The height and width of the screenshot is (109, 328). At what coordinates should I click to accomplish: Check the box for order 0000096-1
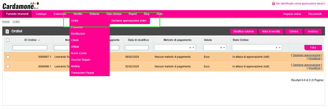8,67
